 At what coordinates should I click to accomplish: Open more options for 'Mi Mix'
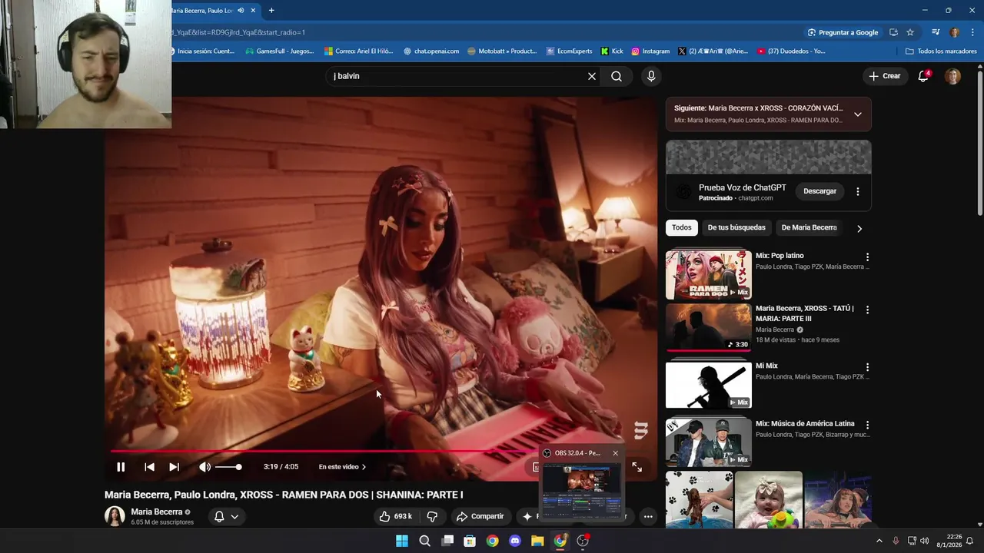click(867, 367)
